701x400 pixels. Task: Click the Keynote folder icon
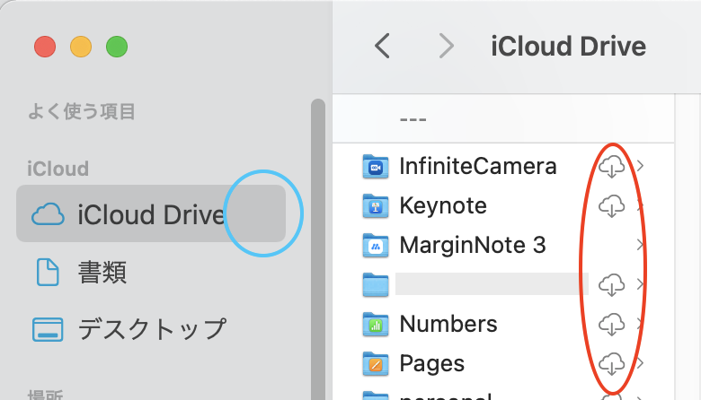click(375, 205)
